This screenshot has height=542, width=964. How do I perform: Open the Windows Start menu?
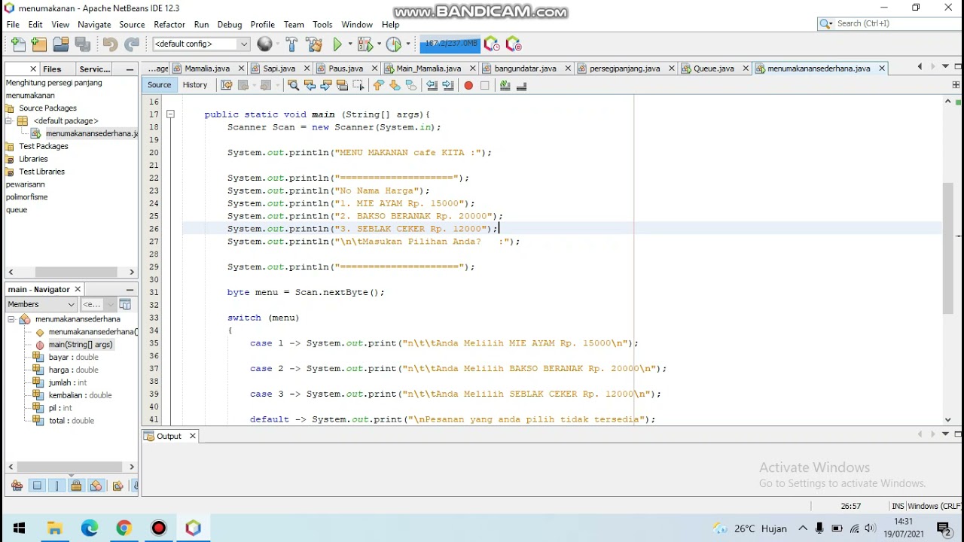pos(19,528)
